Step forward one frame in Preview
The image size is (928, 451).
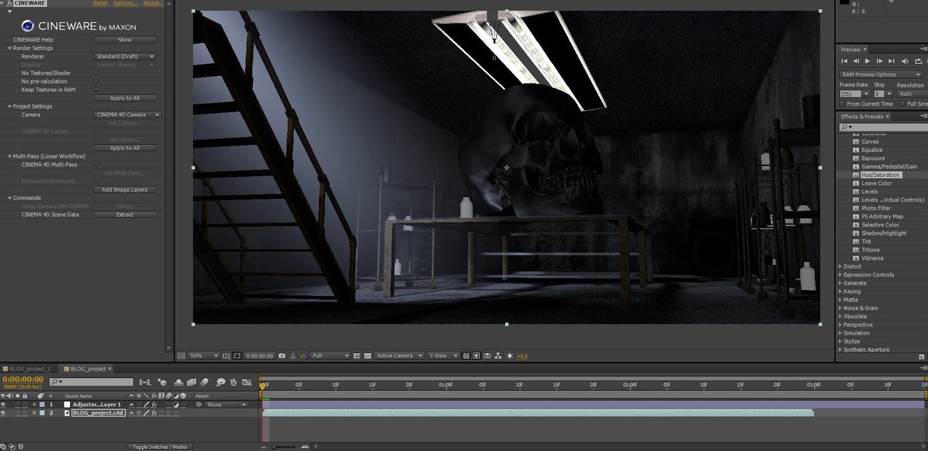[879, 61]
